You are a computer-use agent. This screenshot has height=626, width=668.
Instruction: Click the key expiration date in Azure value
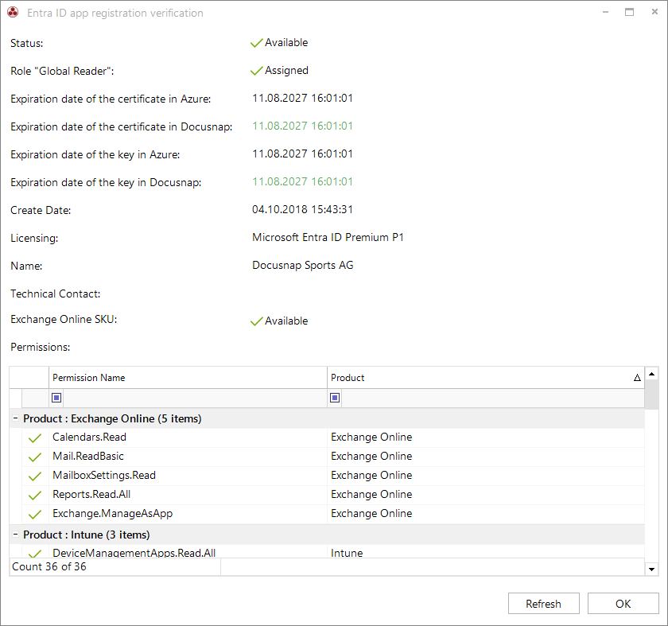302,154
